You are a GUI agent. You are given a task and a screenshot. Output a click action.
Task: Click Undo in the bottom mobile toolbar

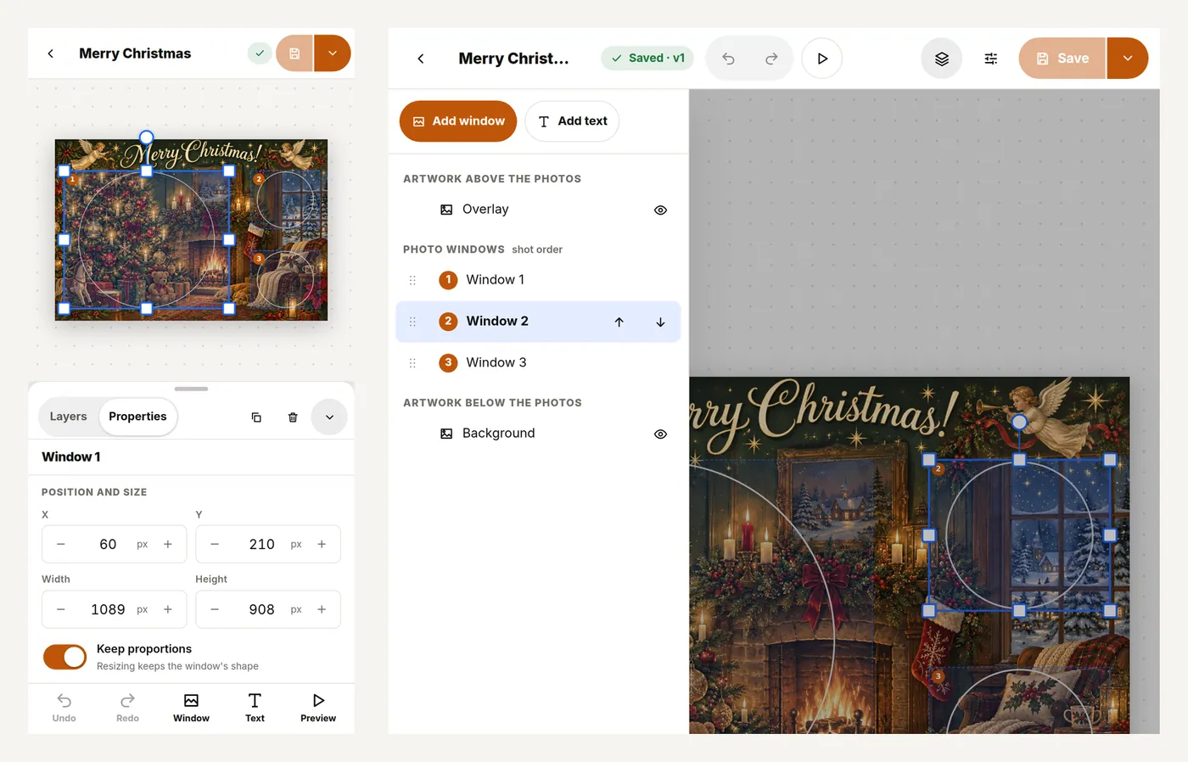pos(64,708)
